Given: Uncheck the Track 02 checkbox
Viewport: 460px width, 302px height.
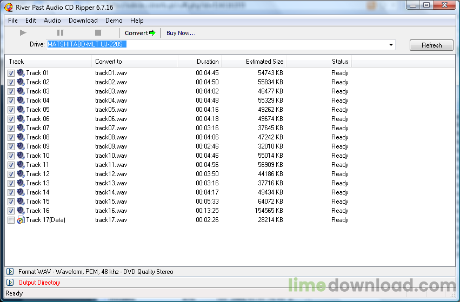Looking at the screenshot, I should (x=11, y=82).
